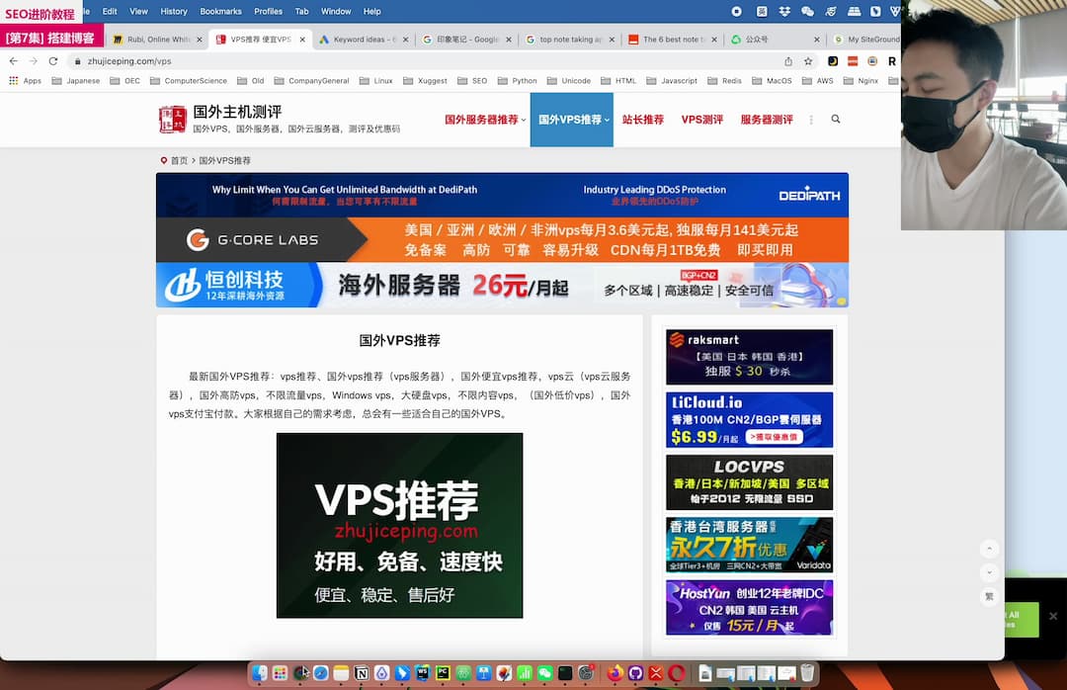Open the 首页 breadcrumb link
The height and width of the screenshot is (690, 1067).
coord(178,159)
